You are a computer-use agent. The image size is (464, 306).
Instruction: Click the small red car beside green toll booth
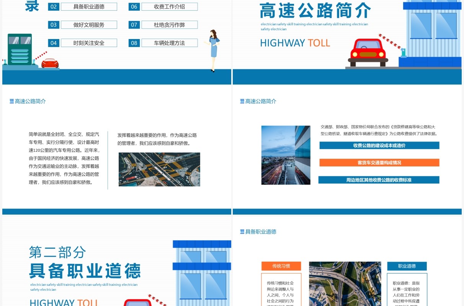[x=50, y=63]
